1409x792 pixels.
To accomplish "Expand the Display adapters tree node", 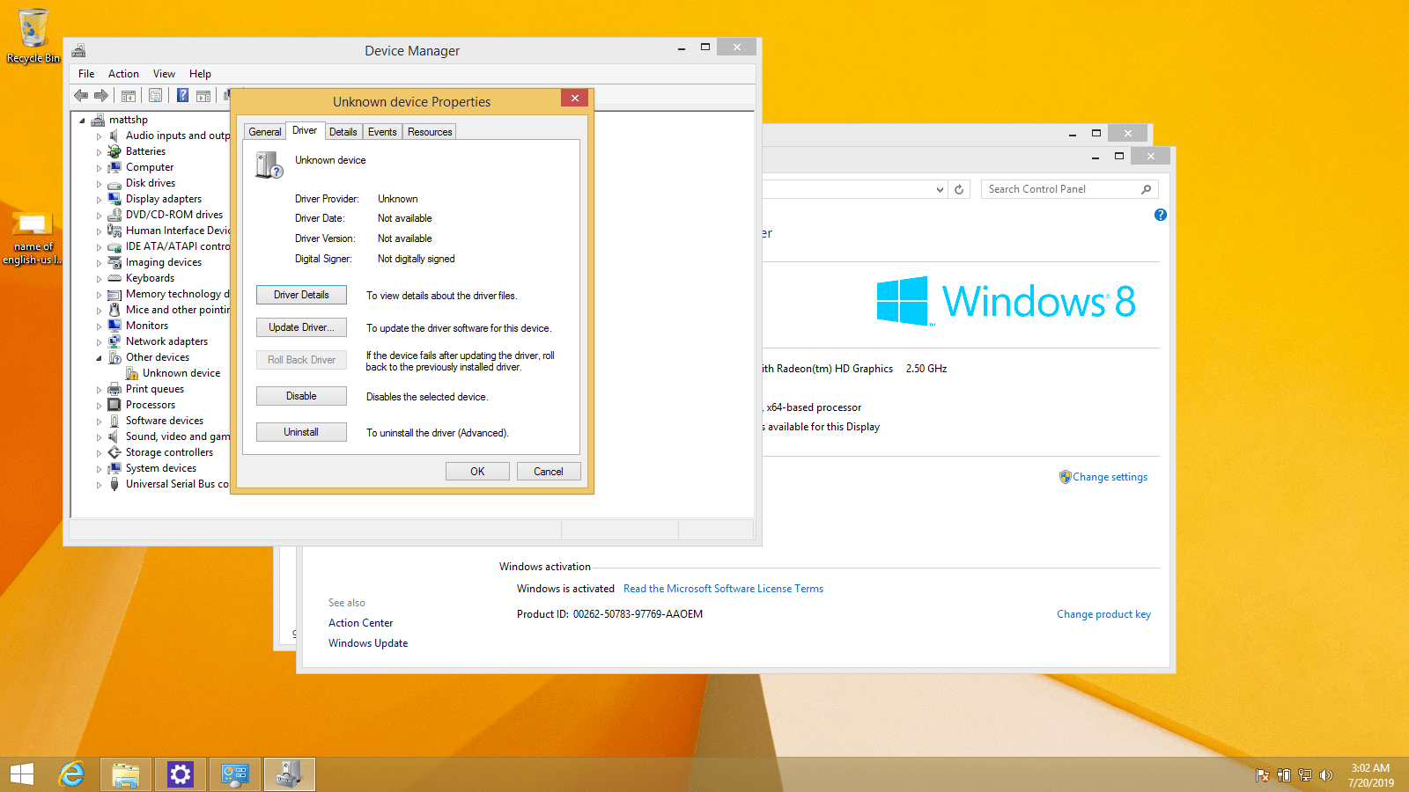I will pos(99,200).
